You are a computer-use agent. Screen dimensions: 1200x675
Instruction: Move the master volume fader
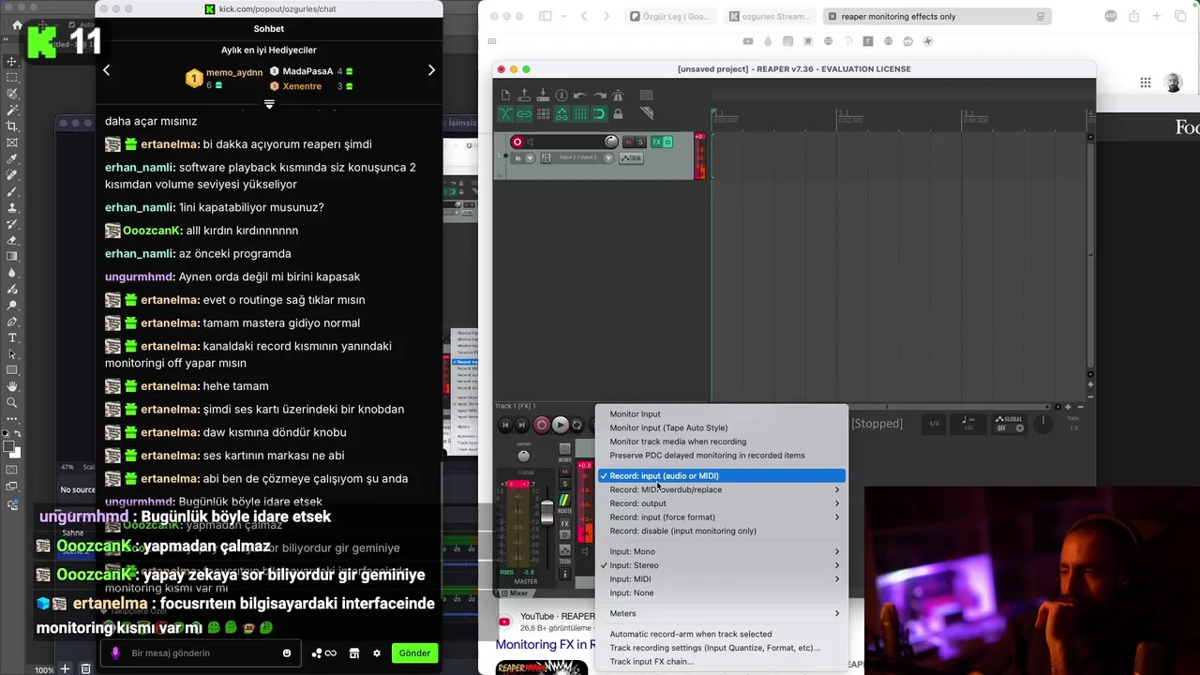pos(547,513)
